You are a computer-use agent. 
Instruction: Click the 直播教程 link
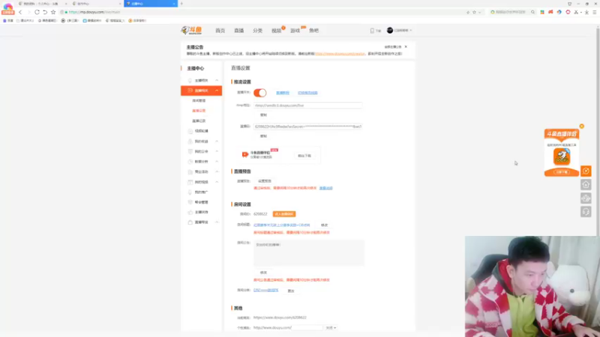pyautogui.click(x=283, y=93)
